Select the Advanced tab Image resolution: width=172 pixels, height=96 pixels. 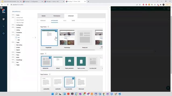tap(71, 16)
